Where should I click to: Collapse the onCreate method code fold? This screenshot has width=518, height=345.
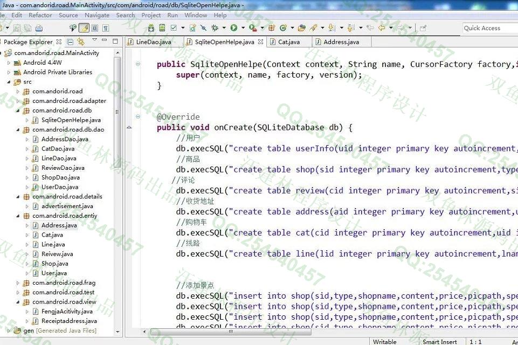pyautogui.click(x=138, y=116)
